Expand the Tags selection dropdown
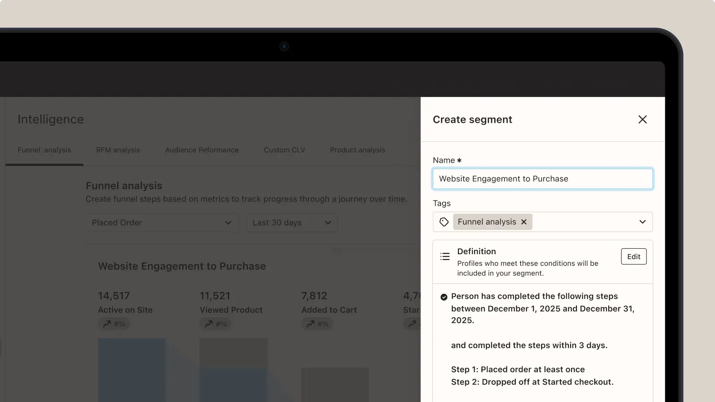Viewport: 715px width, 402px height. click(x=643, y=222)
